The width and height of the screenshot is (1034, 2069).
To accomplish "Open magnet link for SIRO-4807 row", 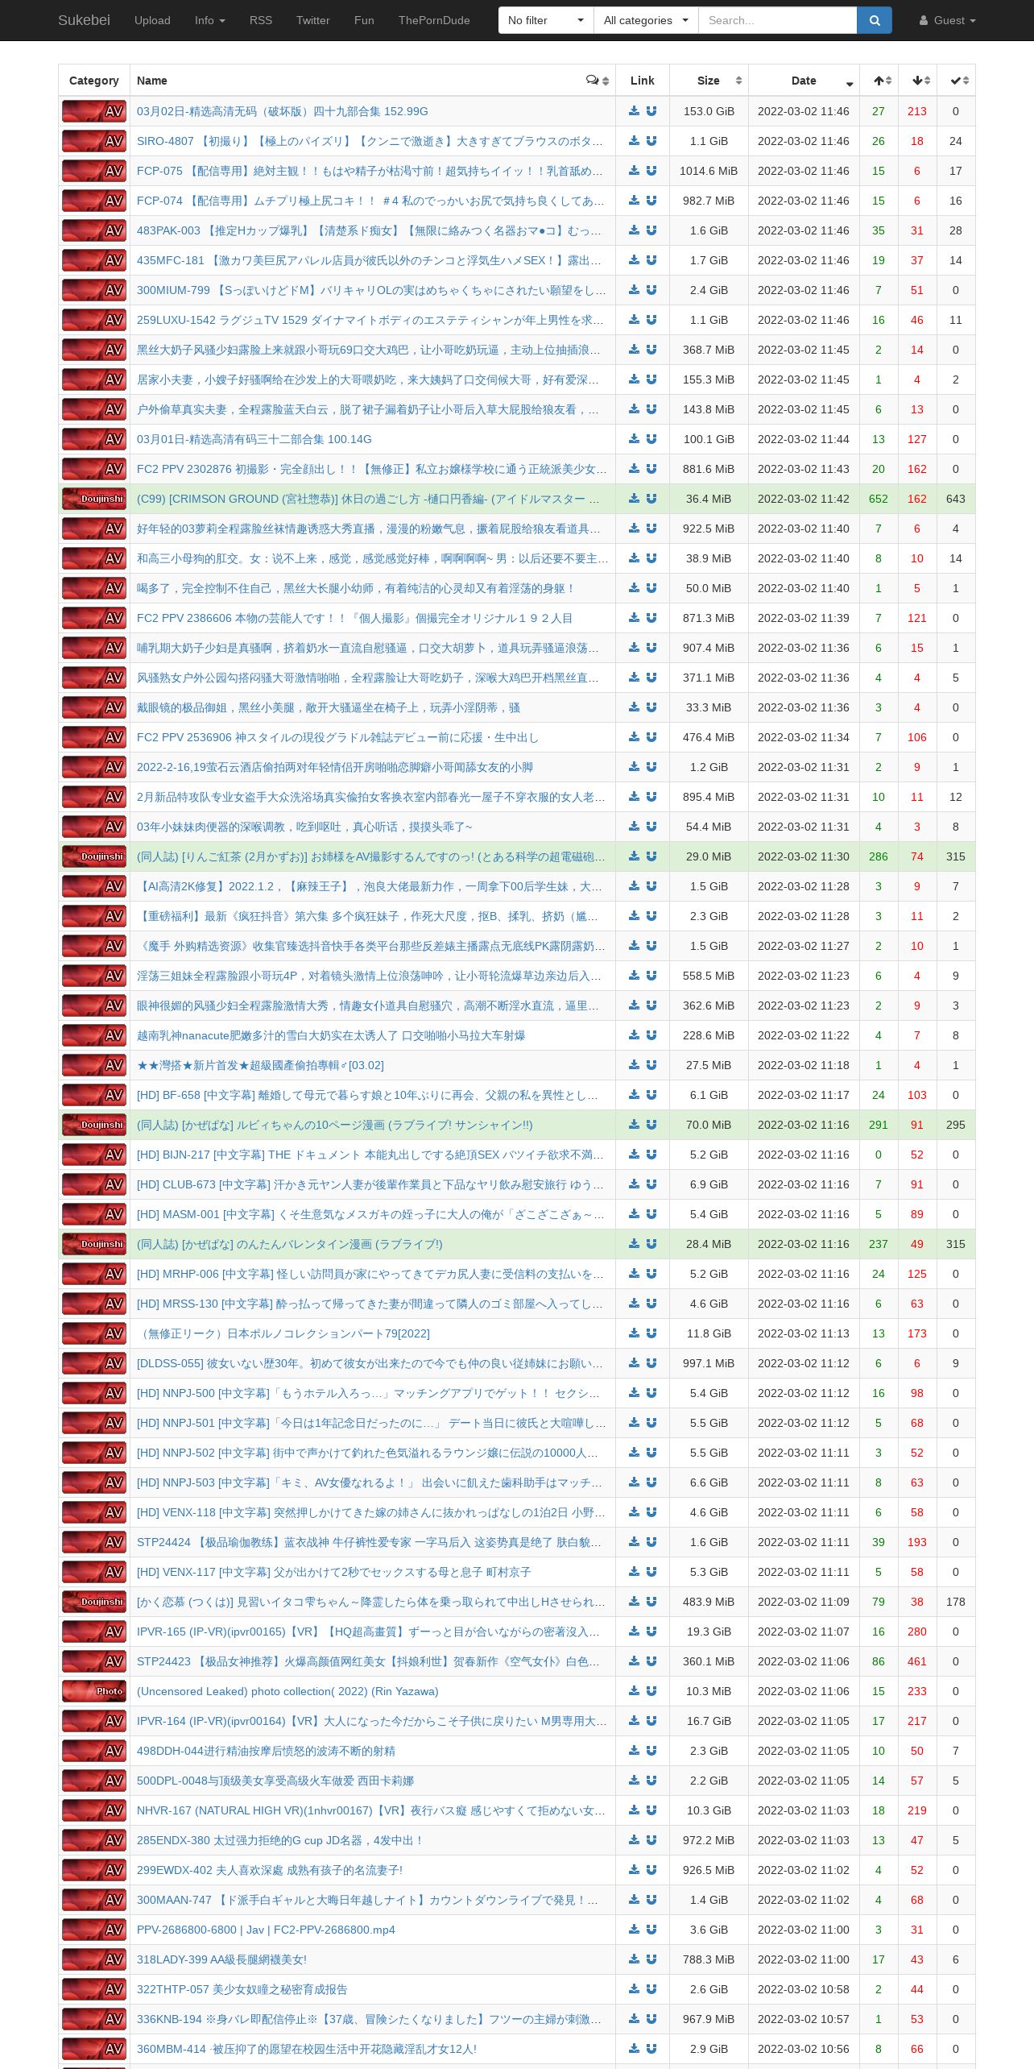I will point(651,141).
